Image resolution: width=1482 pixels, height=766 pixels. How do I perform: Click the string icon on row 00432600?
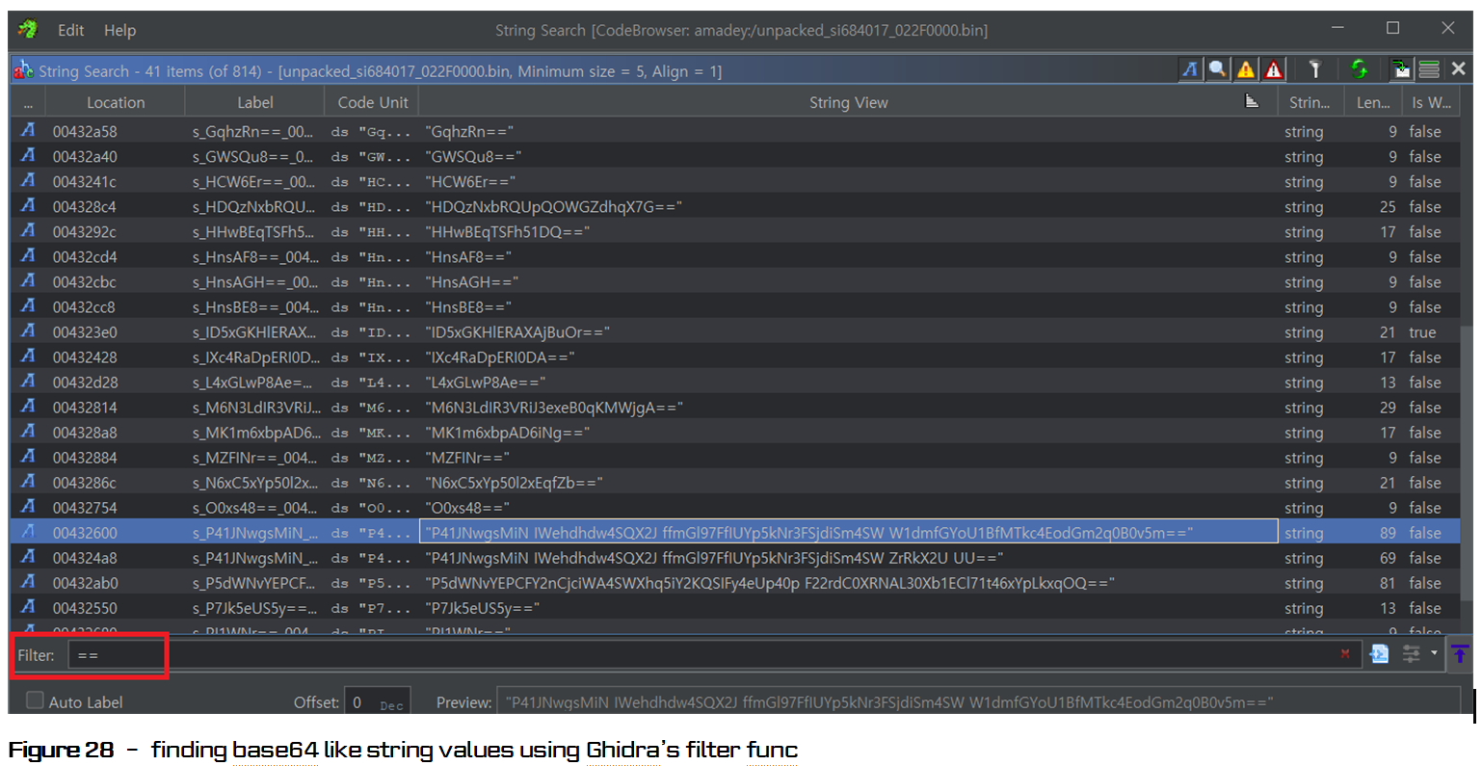click(28, 531)
